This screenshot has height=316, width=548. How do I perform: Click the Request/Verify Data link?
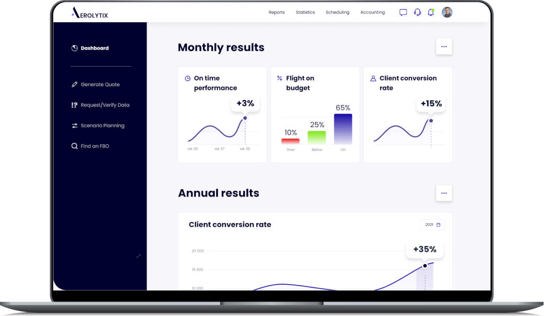coord(105,105)
